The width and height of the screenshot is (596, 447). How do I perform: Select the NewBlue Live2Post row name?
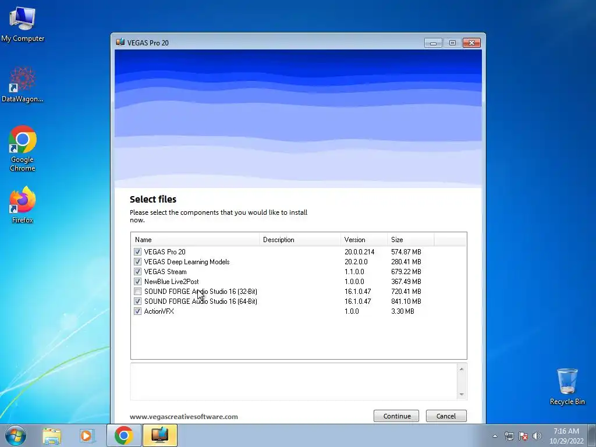point(172,282)
